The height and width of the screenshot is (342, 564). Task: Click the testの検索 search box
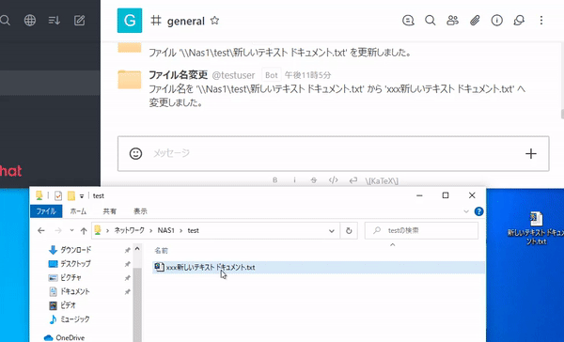tap(421, 230)
